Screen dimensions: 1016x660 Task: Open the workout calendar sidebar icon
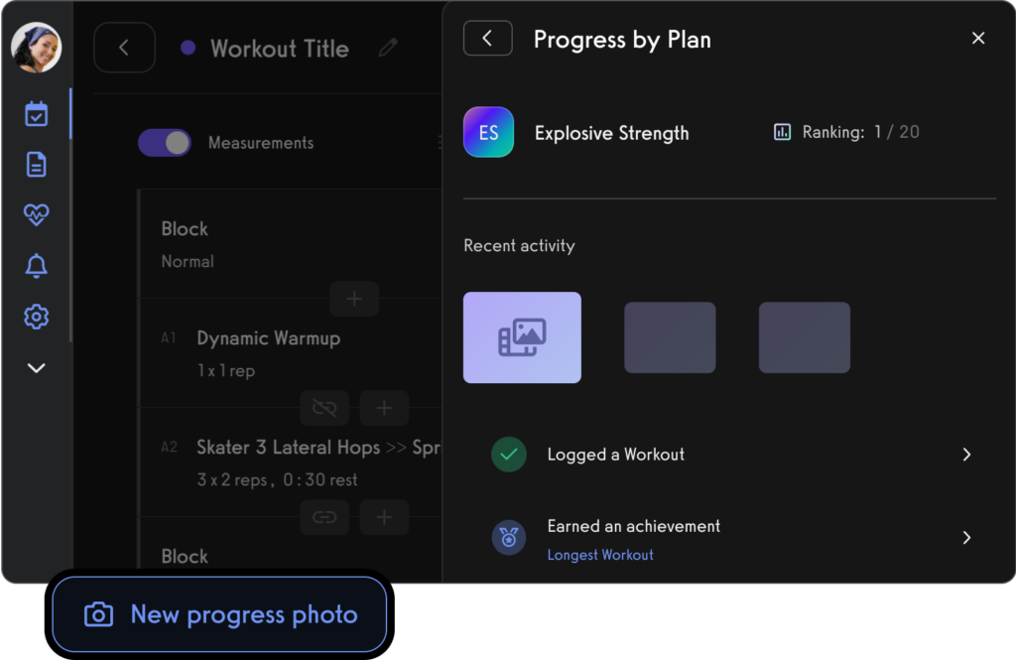(x=36, y=113)
